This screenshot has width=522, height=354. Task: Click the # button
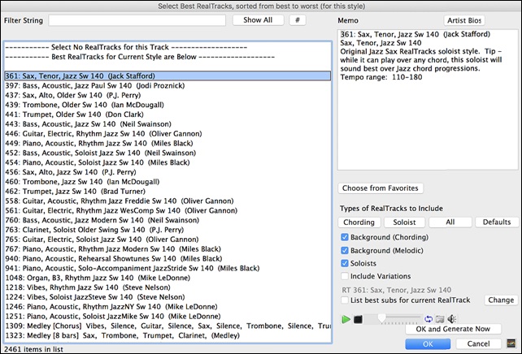tap(298, 20)
